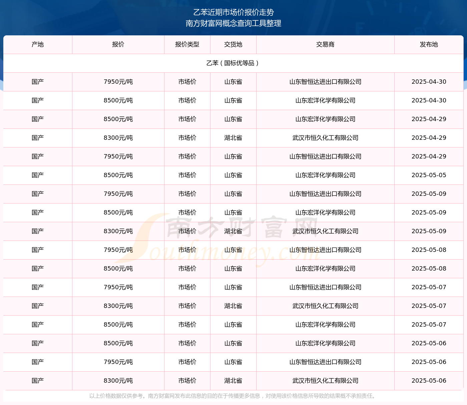This screenshot has width=467, height=405.
Task: Click 8300元/吨 in the 2025-05-09 row
Action: coord(118,231)
